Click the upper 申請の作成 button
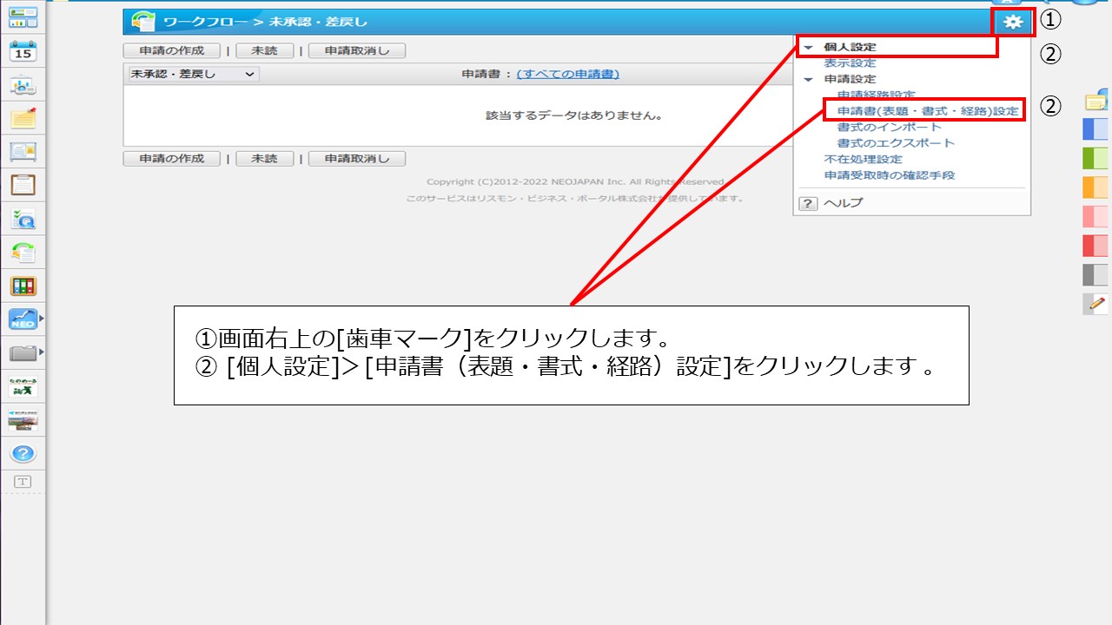This screenshot has width=1112, height=625. 173,51
